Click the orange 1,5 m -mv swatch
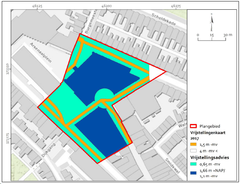Viewport: 240px width, 184px height. click(193, 144)
